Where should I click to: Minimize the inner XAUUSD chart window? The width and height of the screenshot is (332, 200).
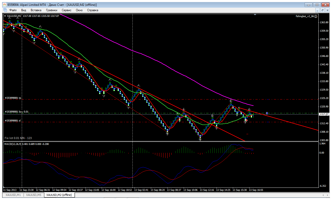318,10
